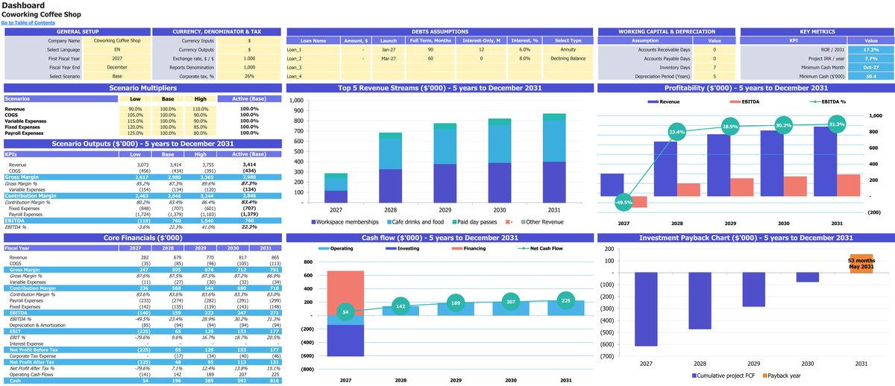Click the Paid day passes legend swatch
This screenshot has height=386, width=895.
pyautogui.click(x=453, y=222)
